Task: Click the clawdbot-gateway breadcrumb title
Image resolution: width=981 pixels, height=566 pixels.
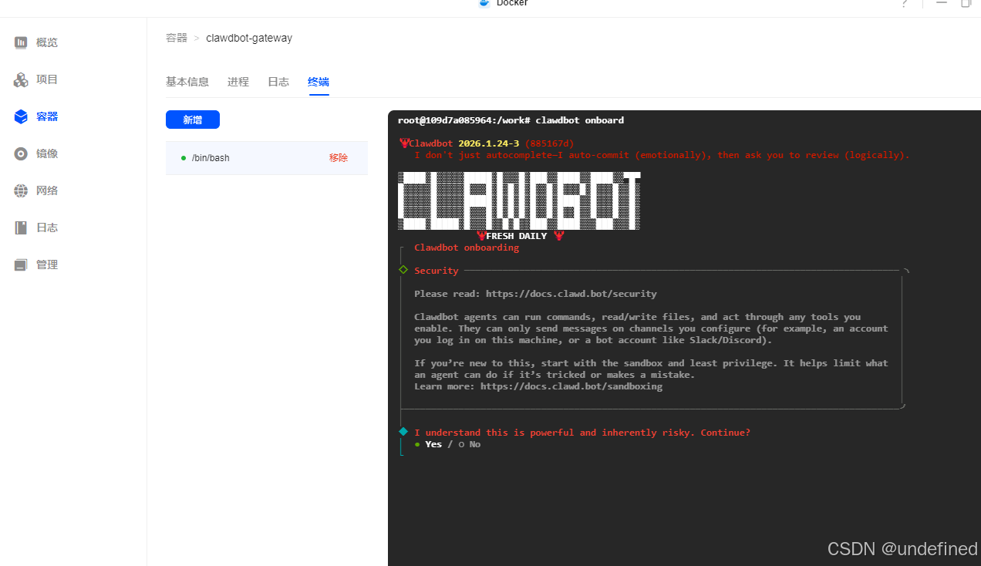Action: click(x=249, y=38)
